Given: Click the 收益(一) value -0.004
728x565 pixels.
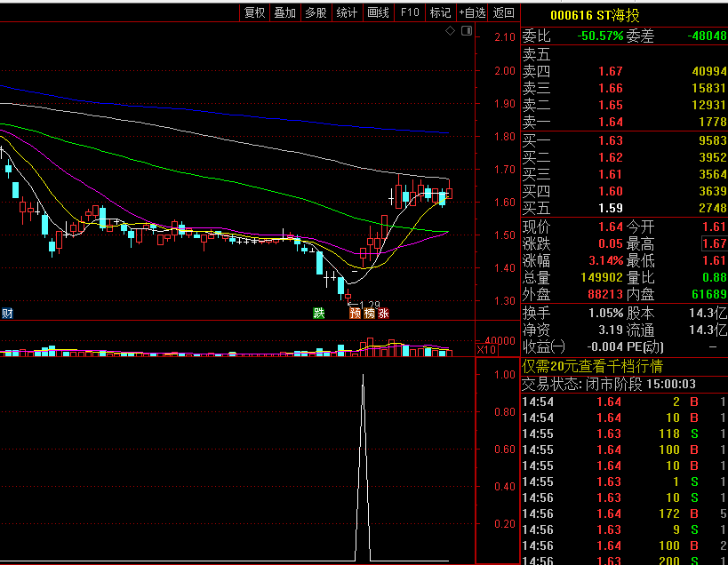Looking at the screenshot, I should [x=606, y=347].
